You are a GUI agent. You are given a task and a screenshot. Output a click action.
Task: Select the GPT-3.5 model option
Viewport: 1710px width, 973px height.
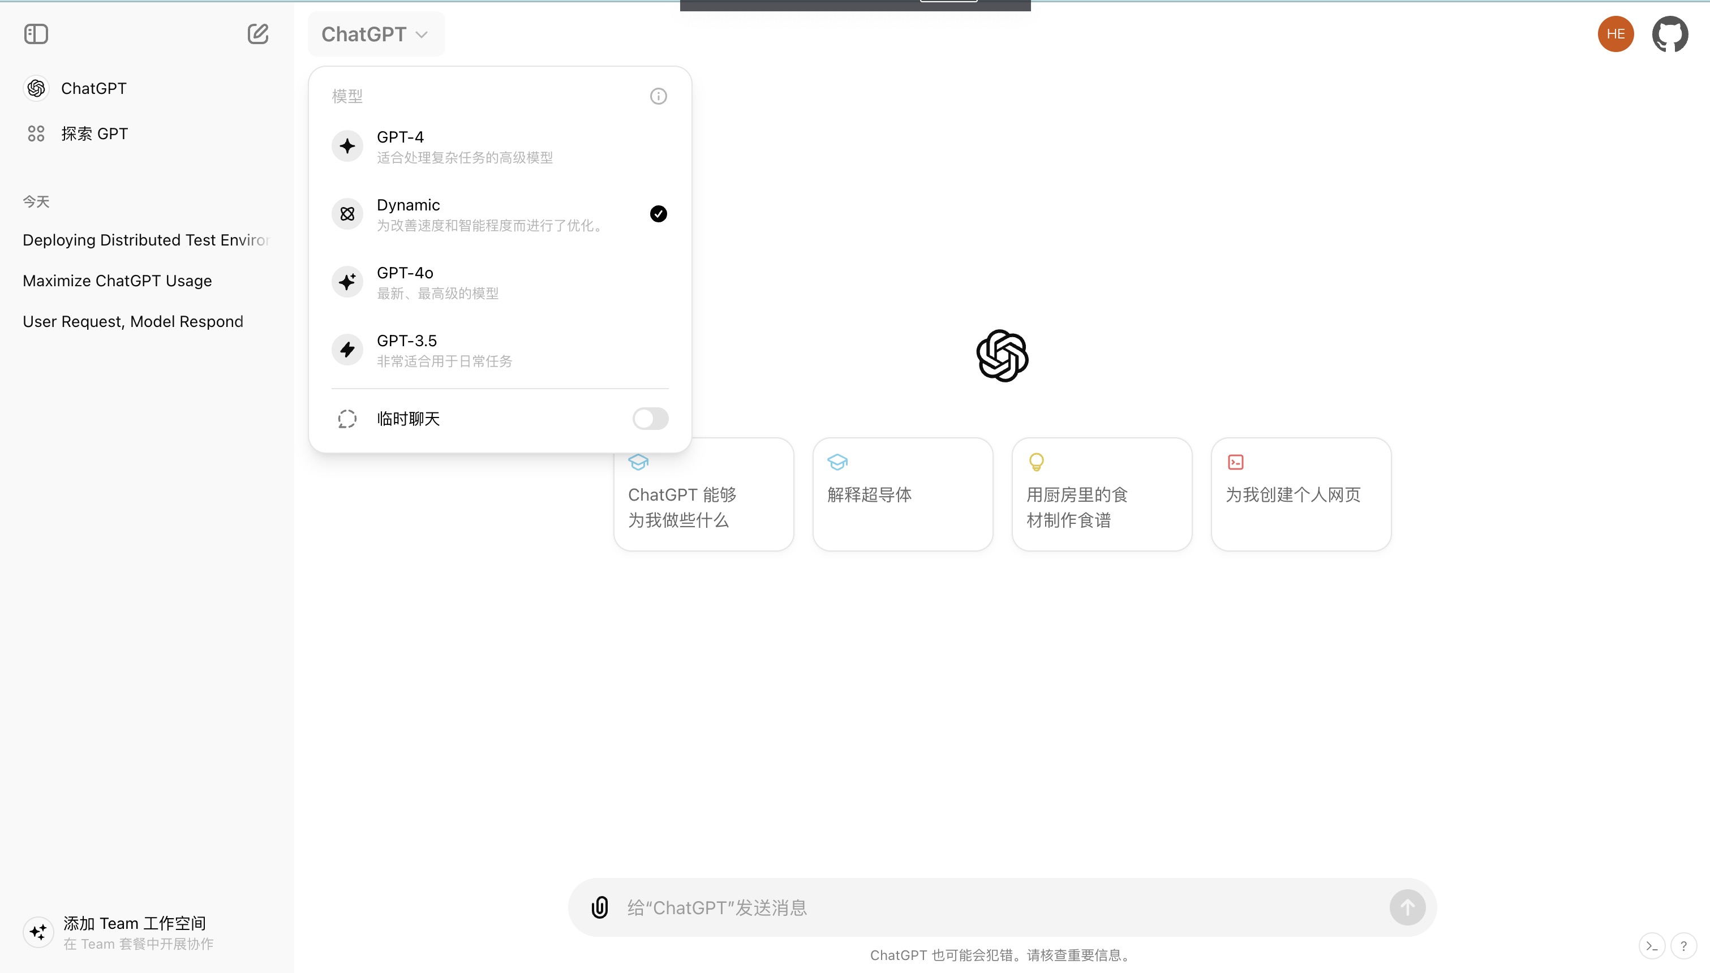point(500,350)
